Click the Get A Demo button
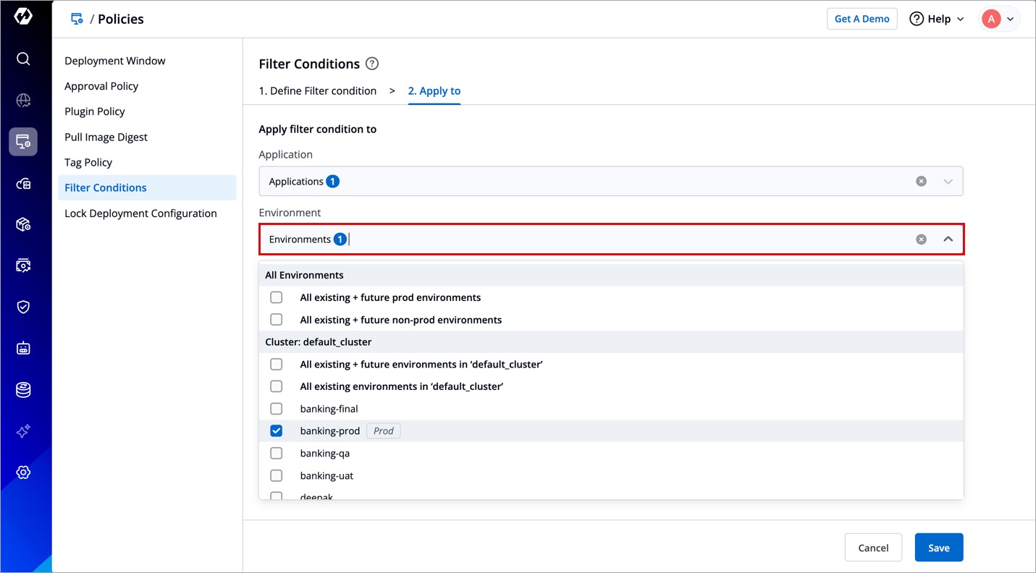Viewport: 1036px width, 573px height. (862, 19)
